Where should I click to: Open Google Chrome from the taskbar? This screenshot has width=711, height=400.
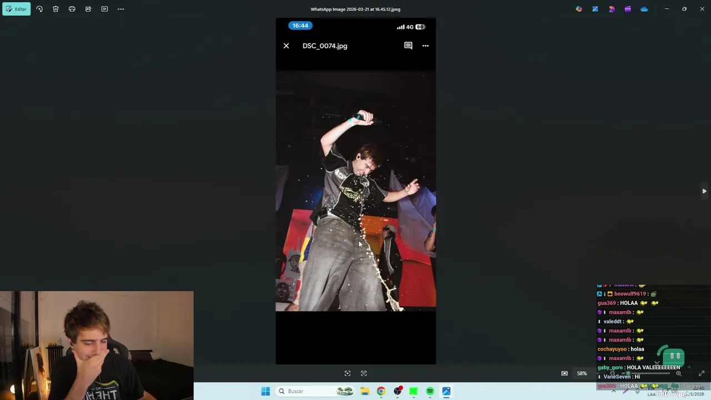pos(381,391)
